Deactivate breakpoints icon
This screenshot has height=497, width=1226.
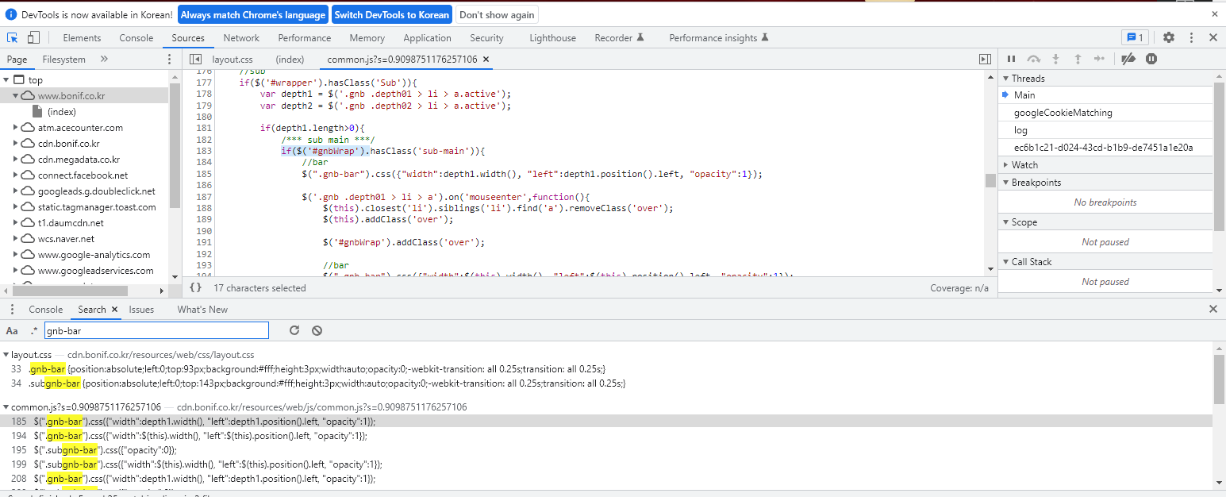click(x=1128, y=59)
